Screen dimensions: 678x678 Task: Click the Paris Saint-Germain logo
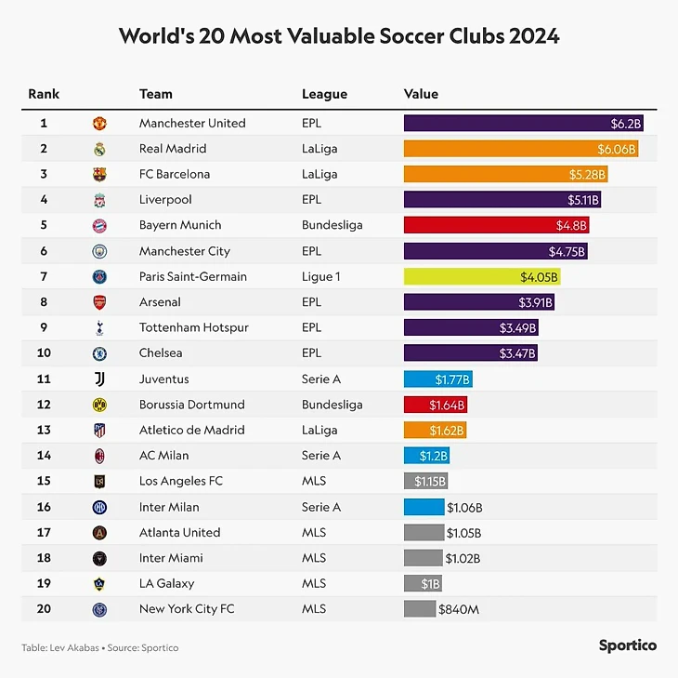click(99, 276)
